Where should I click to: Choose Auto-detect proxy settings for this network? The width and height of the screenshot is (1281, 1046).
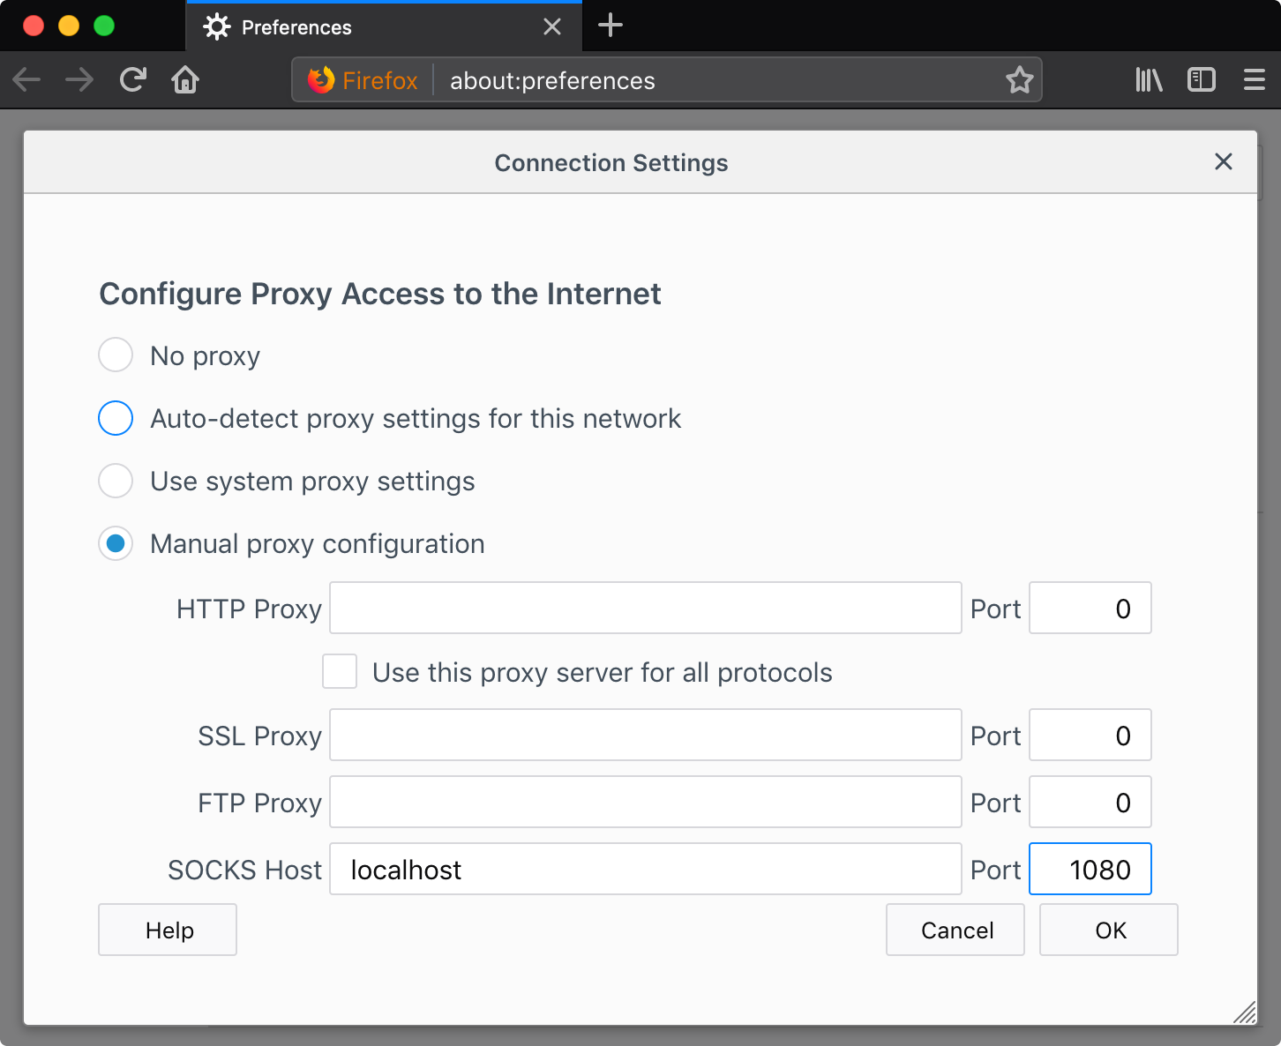(116, 418)
